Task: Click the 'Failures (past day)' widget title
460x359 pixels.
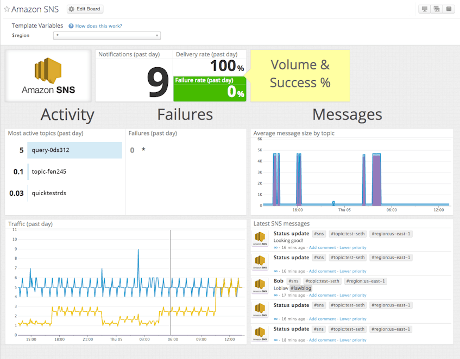Action: click(153, 133)
